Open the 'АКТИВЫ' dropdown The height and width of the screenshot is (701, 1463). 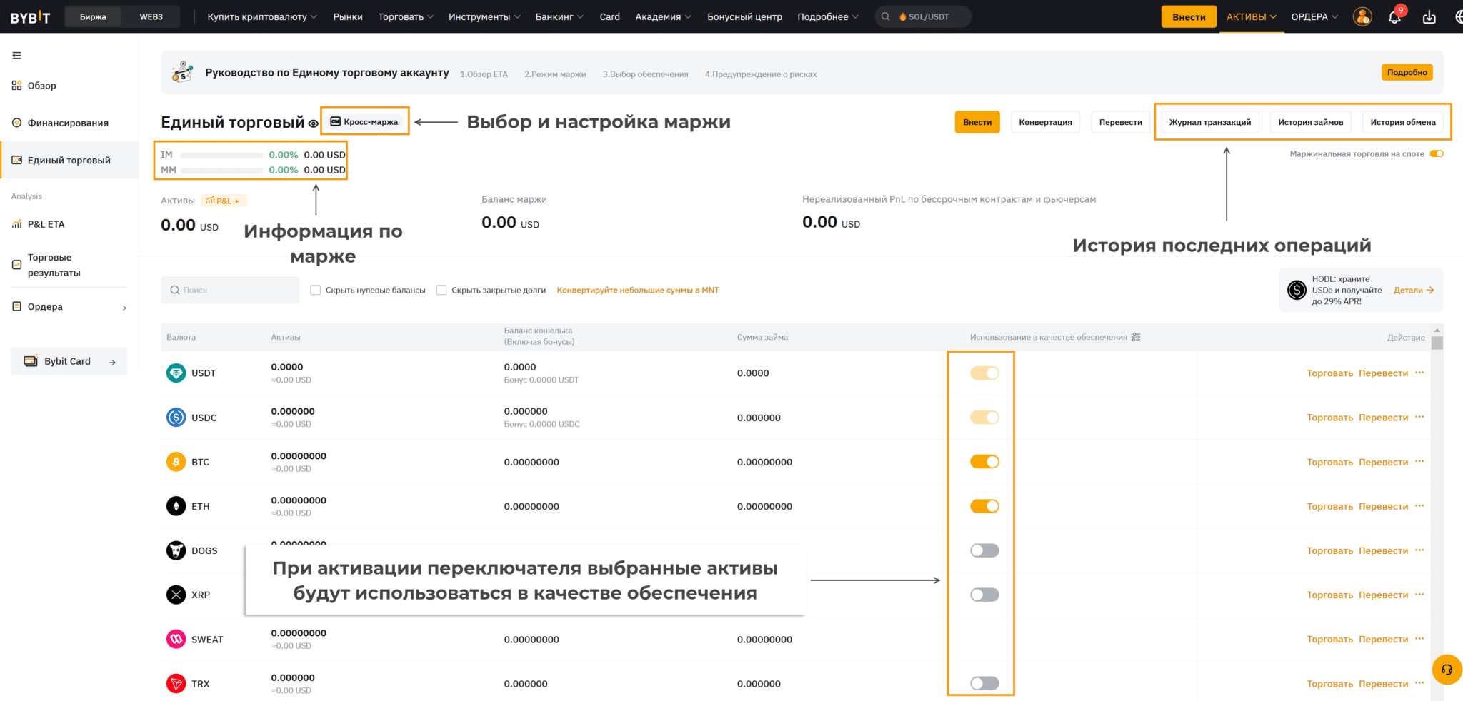pyautogui.click(x=1251, y=16)
